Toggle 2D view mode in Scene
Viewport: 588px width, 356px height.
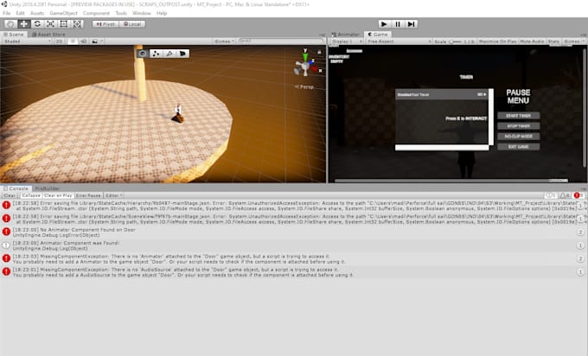60,41
